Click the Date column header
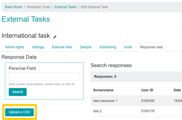The height and width of the screenshot is (120, 182). coord(177,90)
